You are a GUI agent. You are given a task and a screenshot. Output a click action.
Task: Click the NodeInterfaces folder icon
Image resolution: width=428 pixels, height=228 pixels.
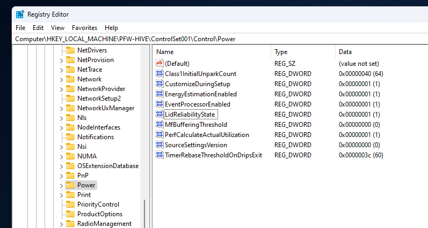70,127
